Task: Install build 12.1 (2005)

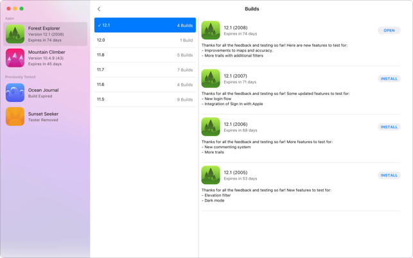Action: click(x=389, y=175)
